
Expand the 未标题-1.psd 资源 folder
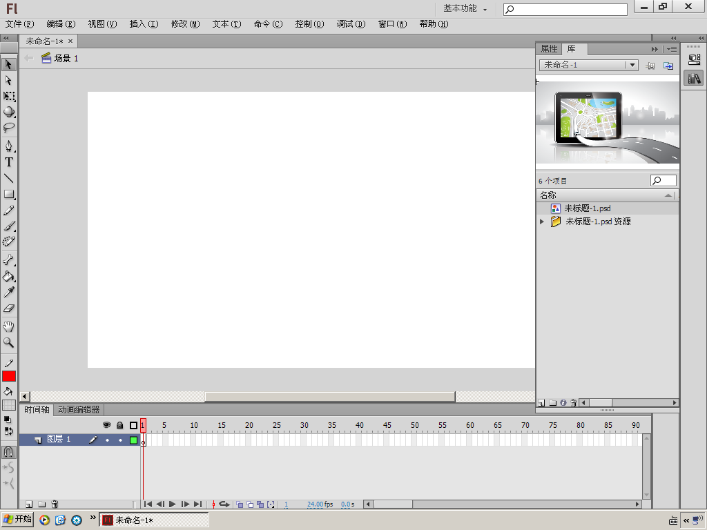click(x=542, y=222)
